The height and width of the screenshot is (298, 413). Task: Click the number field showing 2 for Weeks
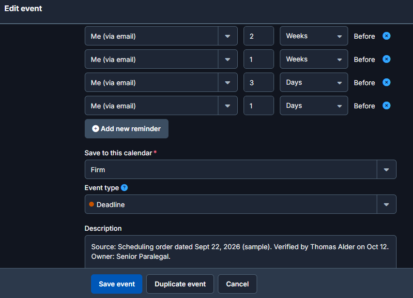[x=259, y=36]
